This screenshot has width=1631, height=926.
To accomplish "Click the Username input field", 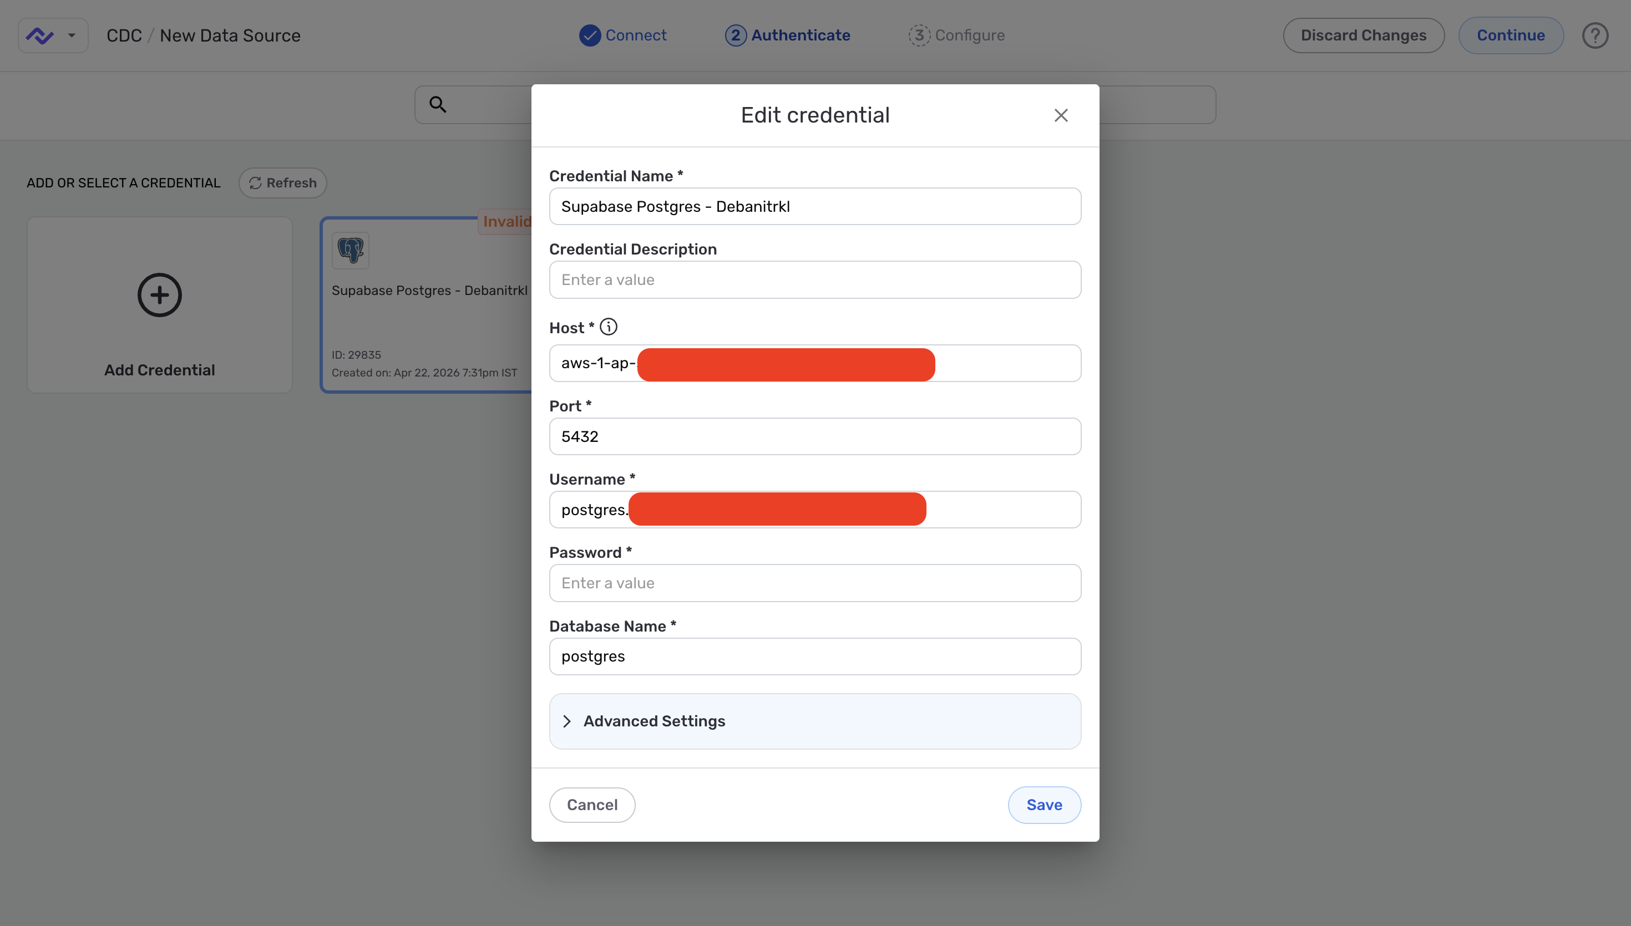I will click(815, 510).
